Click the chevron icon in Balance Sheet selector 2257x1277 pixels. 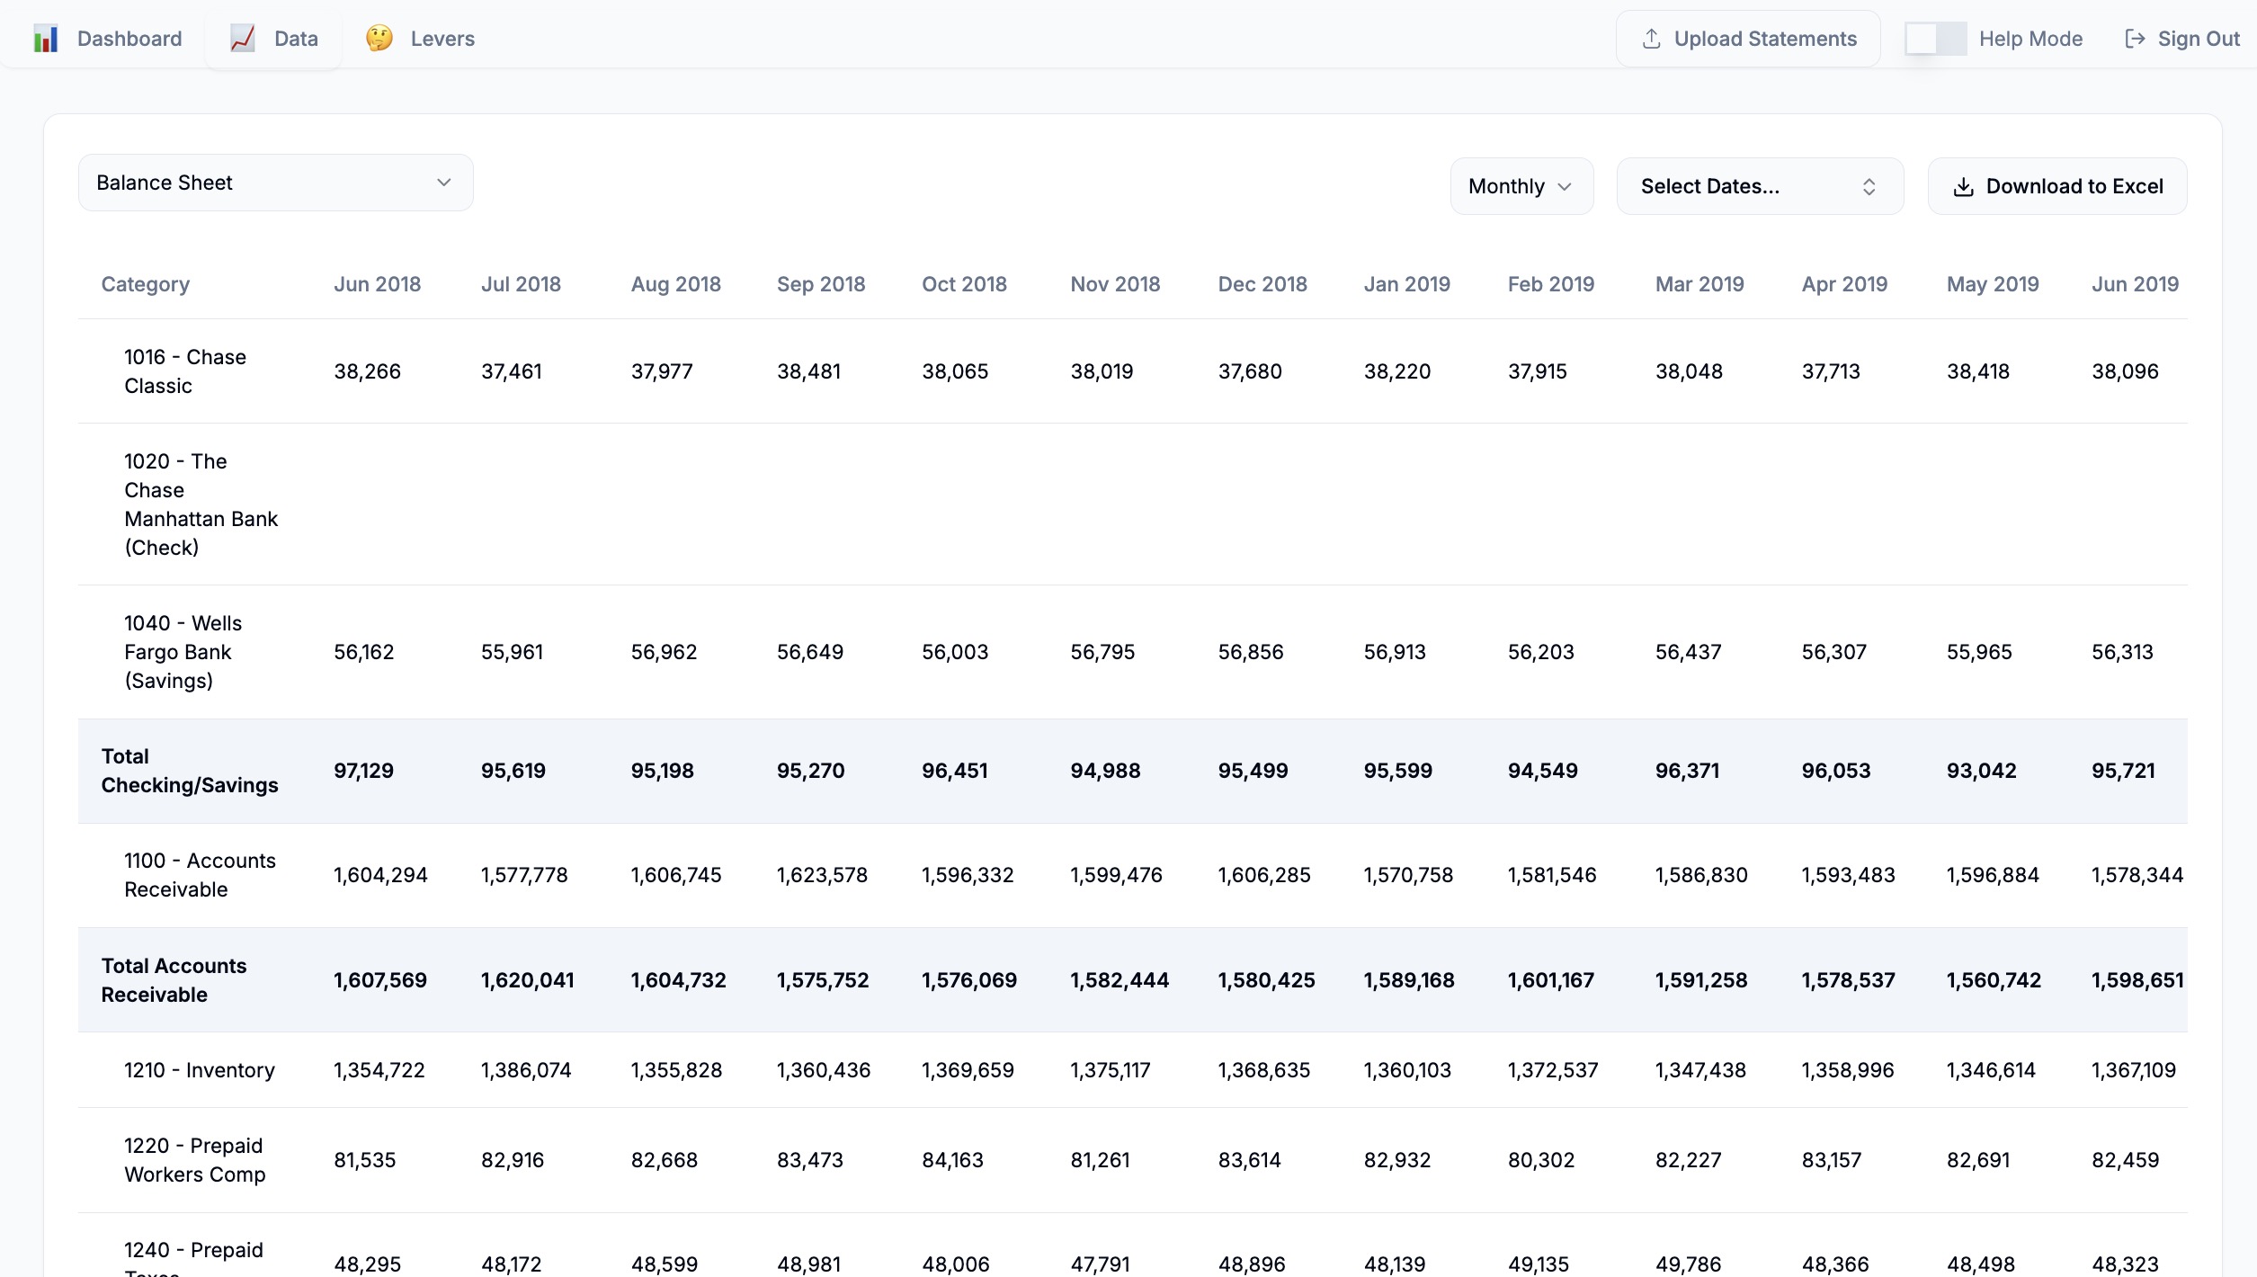(x=443, y=183)
